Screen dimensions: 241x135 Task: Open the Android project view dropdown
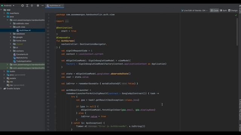pos(8,6)
